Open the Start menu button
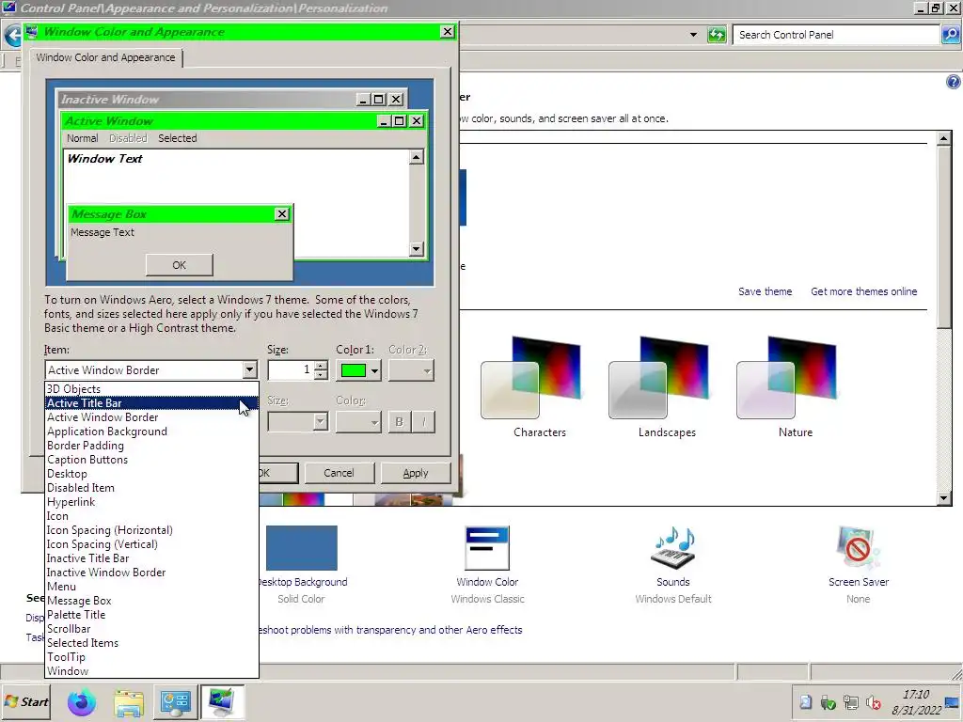Screen dimensions: 963x722 26,701
